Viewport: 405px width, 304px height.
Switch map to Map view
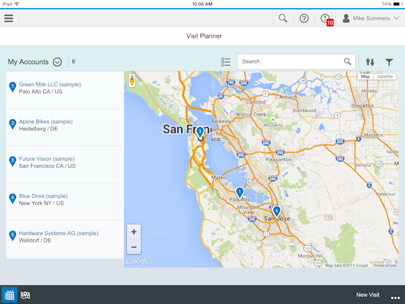(x=365, y=76)
